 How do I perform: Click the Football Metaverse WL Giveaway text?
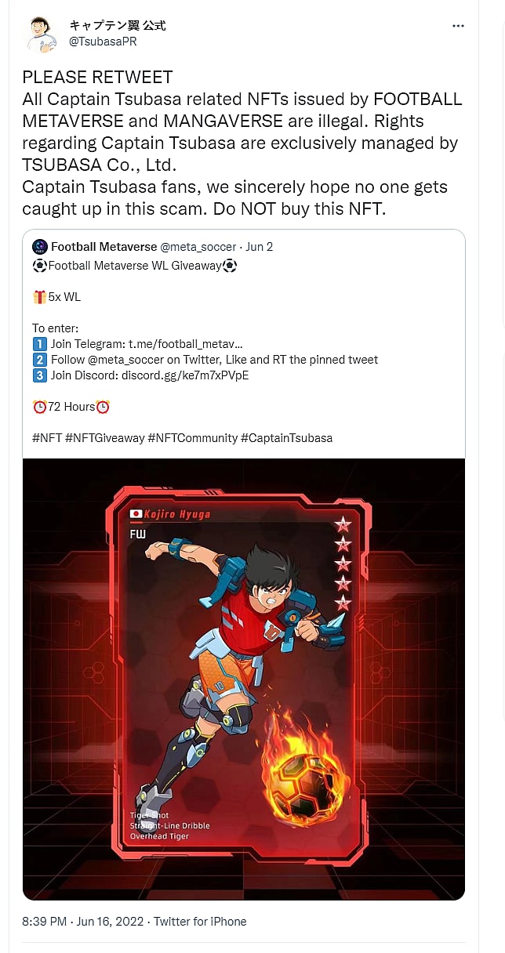pos(135,266)
